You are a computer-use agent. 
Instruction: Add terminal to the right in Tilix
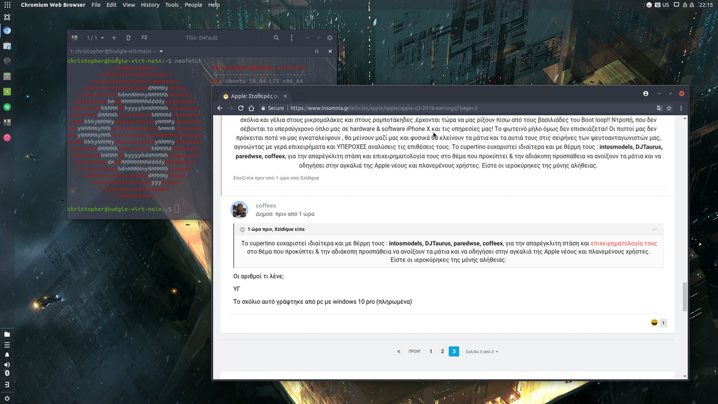(128, 38)
